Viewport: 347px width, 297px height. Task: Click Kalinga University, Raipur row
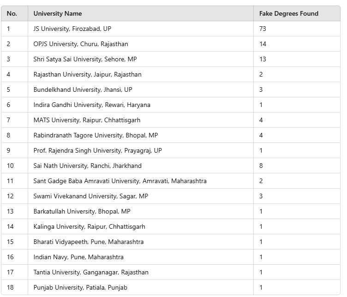pos(89,226)
